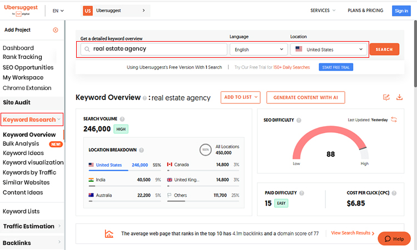Click the SEO Difficulty help icon
Screen dimensions: 417x250
point(299,120)
